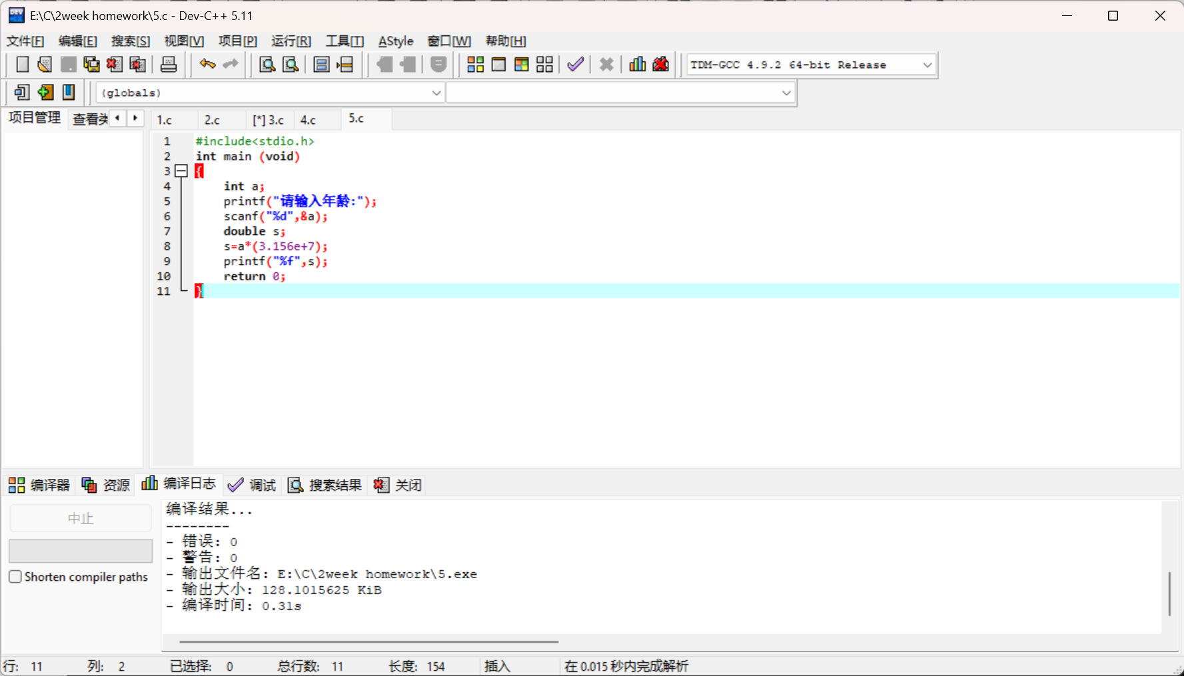Image resolution: width=1184 pixels, height=676 pixels.
Task: Open the 帮助[H] menu
Action: 506,41
